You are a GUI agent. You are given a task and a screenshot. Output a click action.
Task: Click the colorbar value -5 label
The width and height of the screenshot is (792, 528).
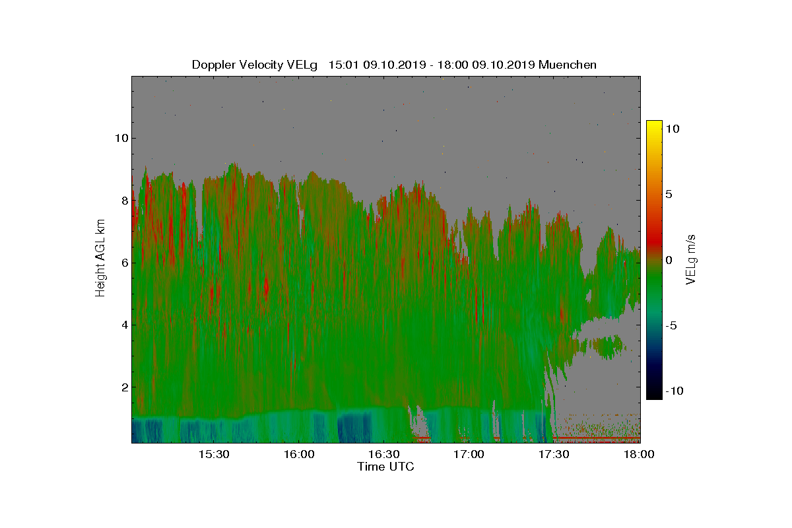pos(671,325)
